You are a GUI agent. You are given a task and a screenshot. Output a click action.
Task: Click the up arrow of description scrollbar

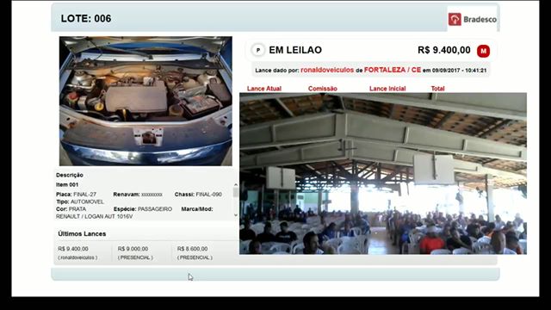pos(236,185)
